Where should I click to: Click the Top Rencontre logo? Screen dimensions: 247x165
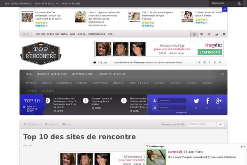[41, 53]
